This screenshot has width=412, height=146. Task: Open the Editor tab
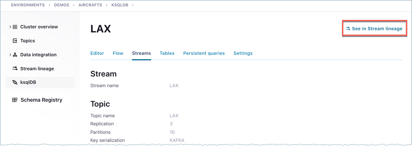click(x=97, y=53)
